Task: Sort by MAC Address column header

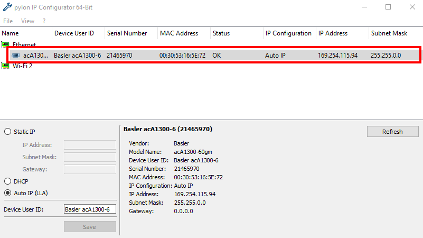Action: [184, 33]
